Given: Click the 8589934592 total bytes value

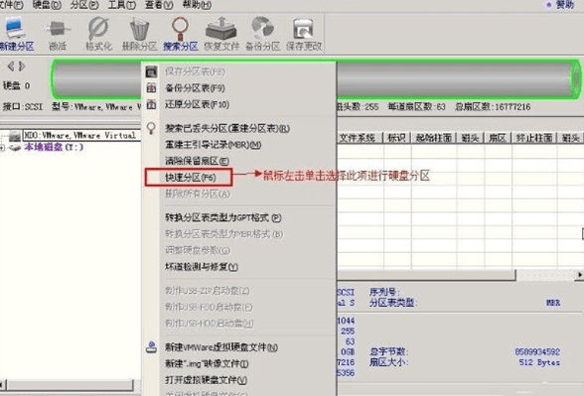Looking at the screenshot, I should click(x=537, y=351).
